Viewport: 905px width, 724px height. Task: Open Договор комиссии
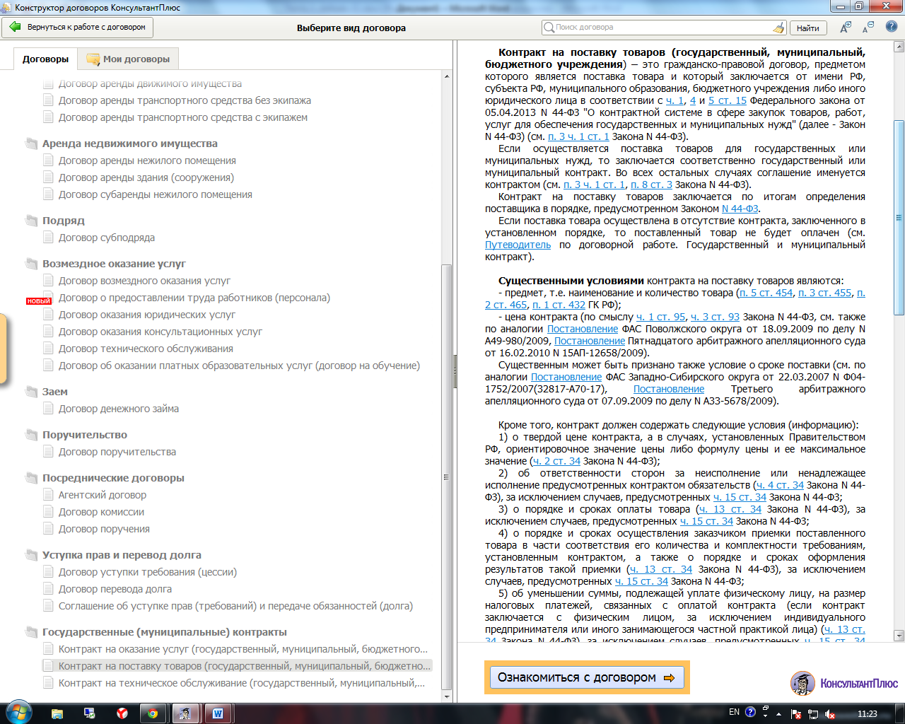coord(101,512)
